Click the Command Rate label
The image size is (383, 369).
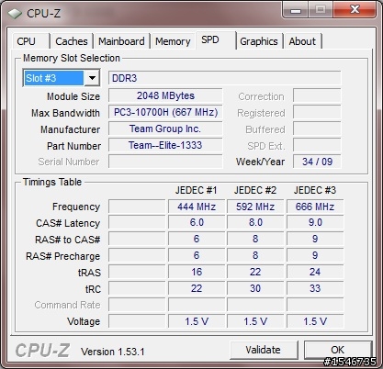tap(67, 305)
